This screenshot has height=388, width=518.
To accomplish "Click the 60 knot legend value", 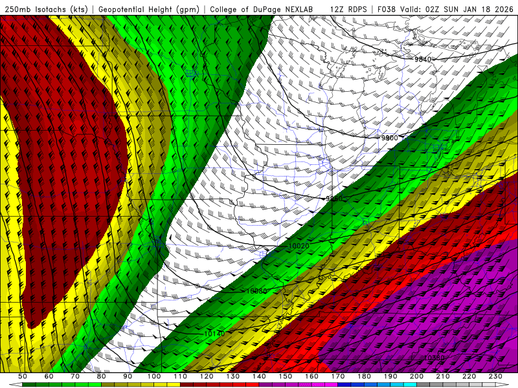I will 49,376.
